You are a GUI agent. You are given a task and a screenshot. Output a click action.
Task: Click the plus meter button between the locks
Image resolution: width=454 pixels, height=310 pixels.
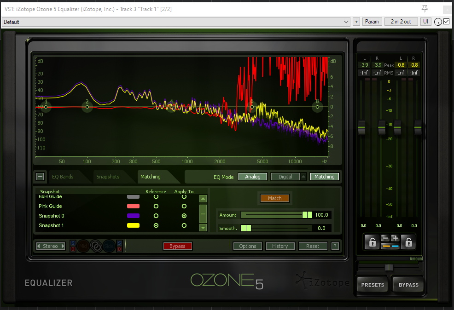point(395,238)
